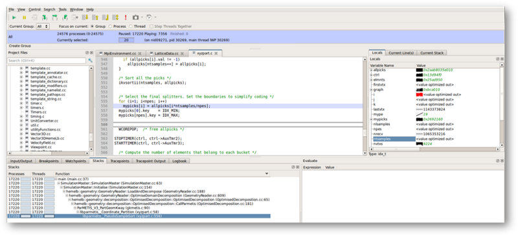Close the MpiEnvironment.cc editor tab
This screenshot has width=518, height=236.
(140, 53)
